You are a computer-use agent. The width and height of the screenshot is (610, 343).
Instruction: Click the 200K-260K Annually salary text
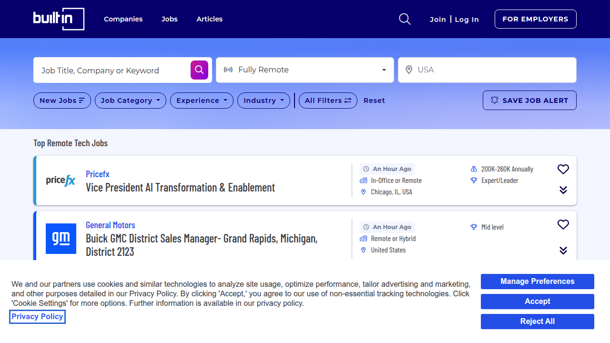coord(507,169)
